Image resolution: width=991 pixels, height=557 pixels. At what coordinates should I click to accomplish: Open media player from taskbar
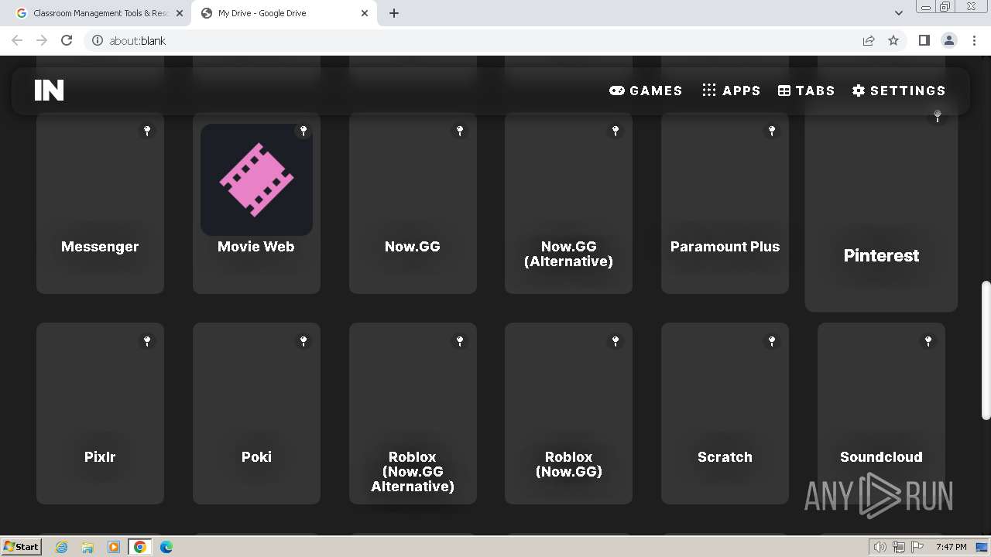[114, 547]
